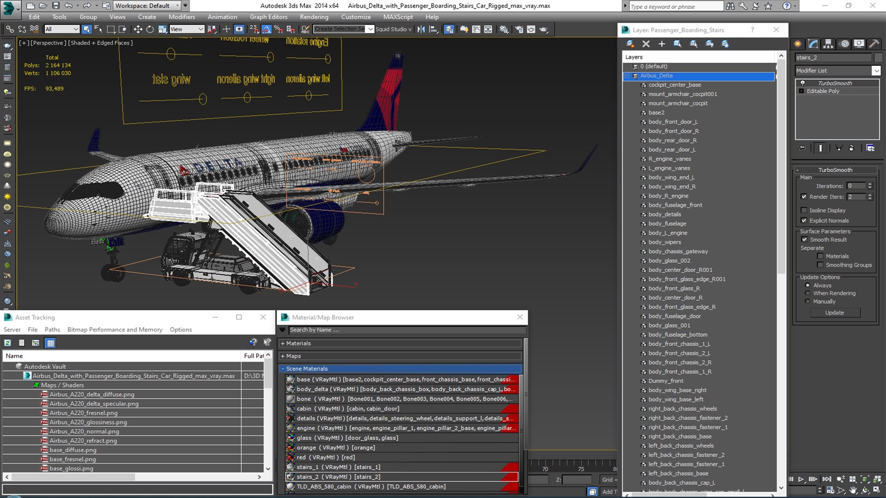Click the Update button in TurboSmooth
Viewport: 886px width, 498px height.
(x=834, y=313)
